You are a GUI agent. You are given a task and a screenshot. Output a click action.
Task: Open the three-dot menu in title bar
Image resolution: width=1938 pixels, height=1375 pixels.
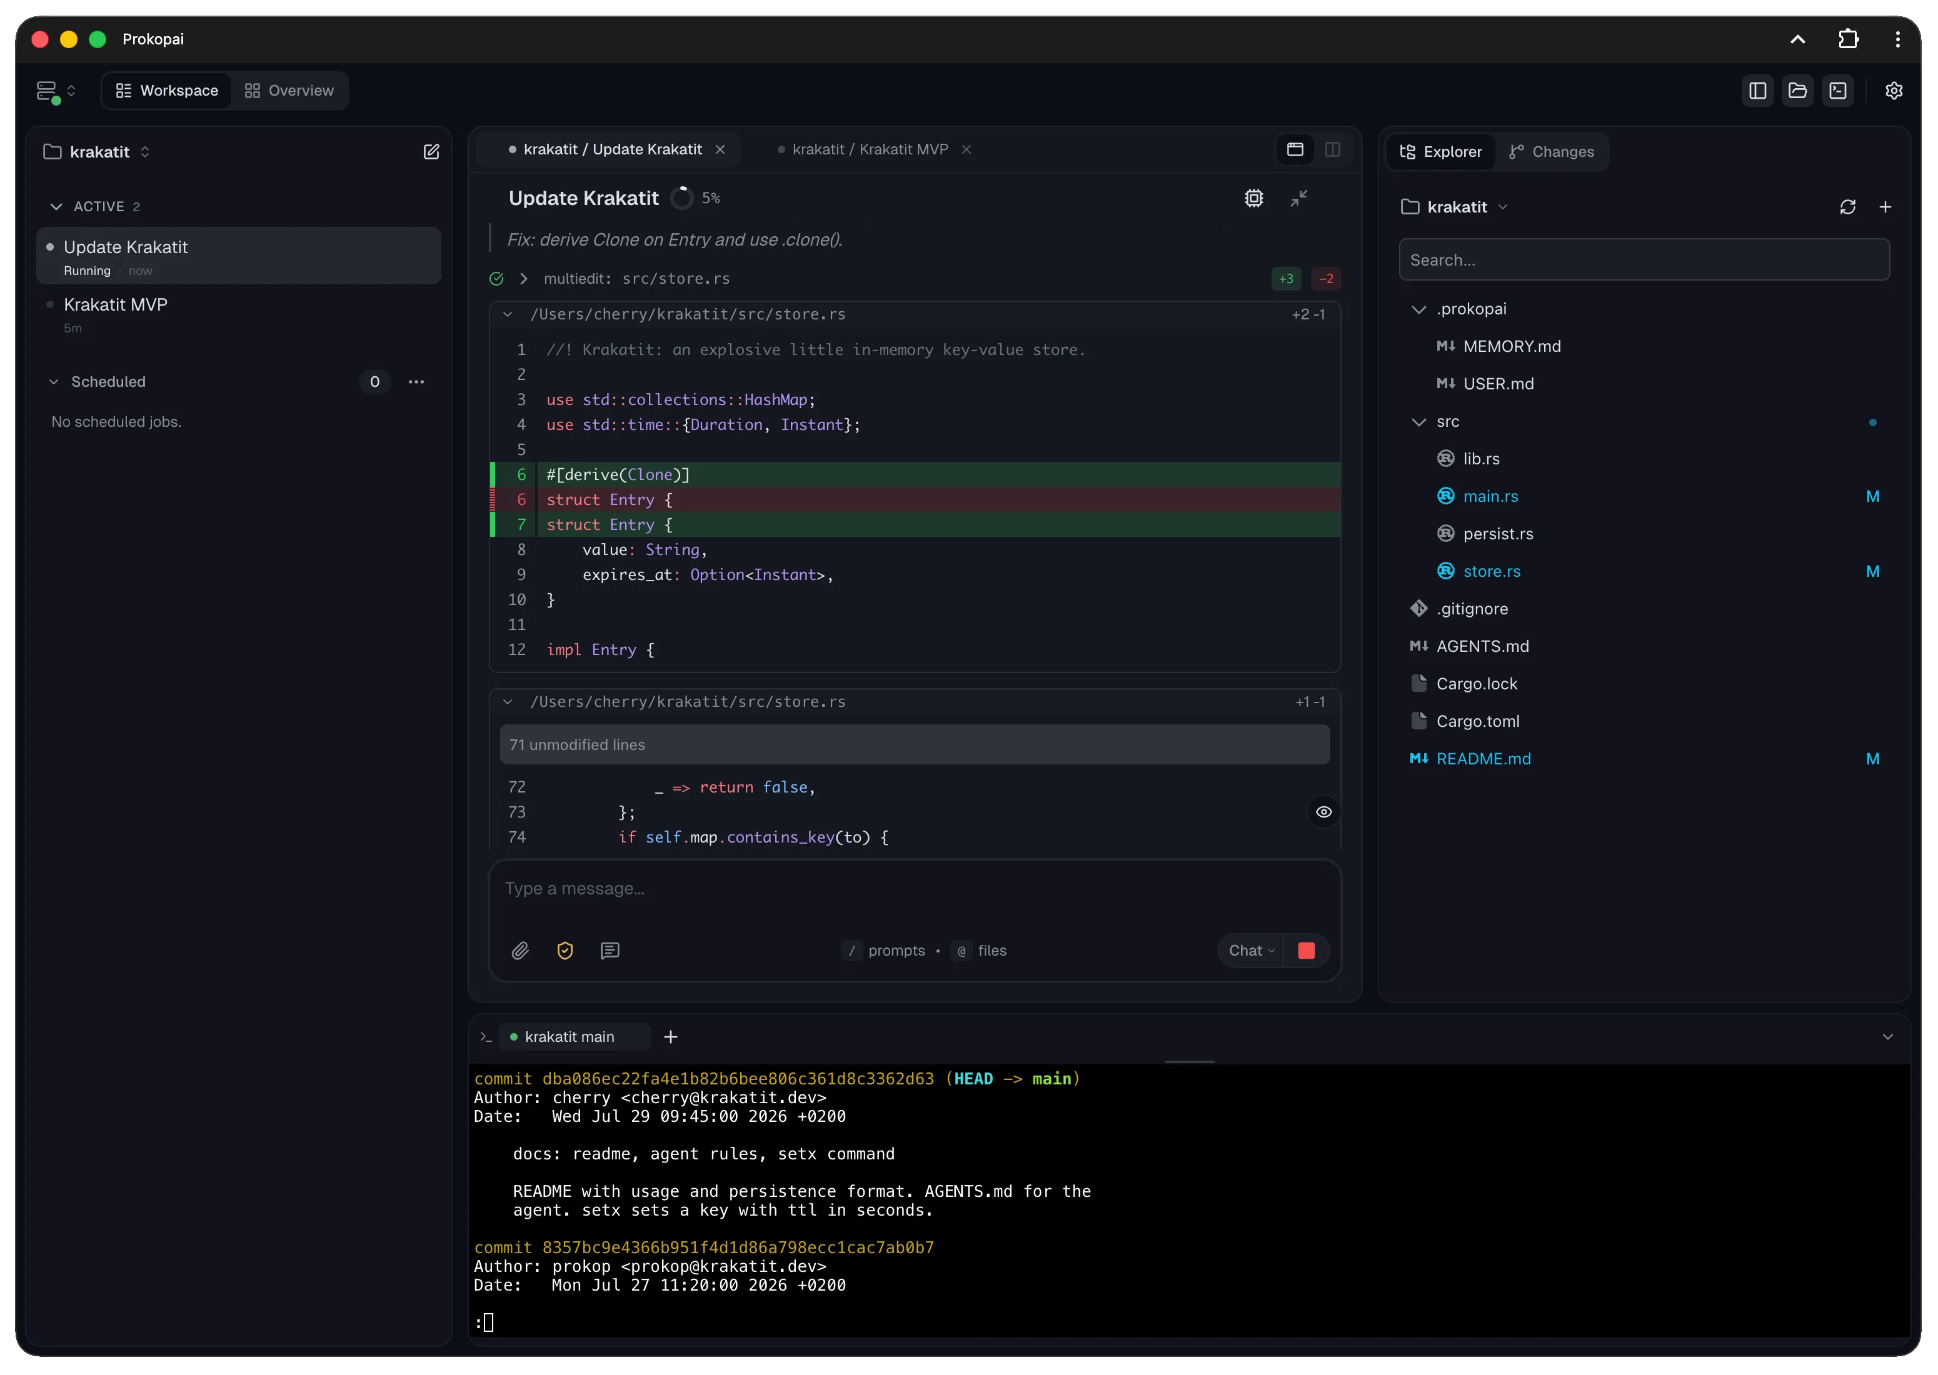(1897, 39)
